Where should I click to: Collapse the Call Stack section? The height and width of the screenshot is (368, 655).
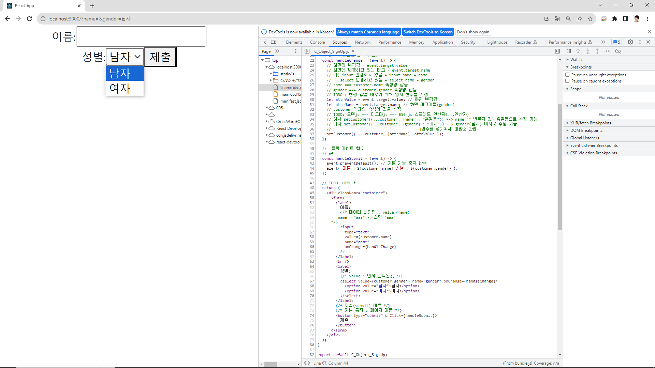(609, 106)
